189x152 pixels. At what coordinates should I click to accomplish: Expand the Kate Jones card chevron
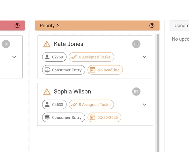point(144,57)
